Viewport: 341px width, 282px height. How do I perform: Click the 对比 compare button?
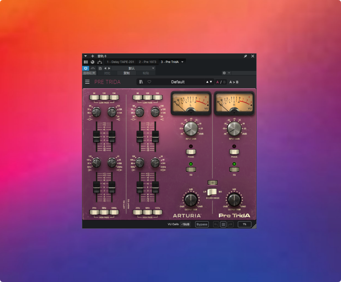[107, 73]
